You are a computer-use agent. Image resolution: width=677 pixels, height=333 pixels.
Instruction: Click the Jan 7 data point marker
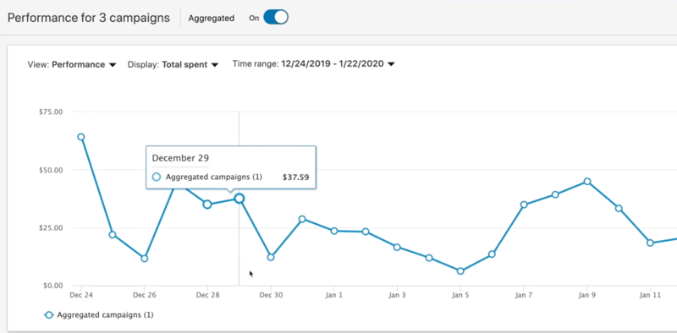point(524,205)
